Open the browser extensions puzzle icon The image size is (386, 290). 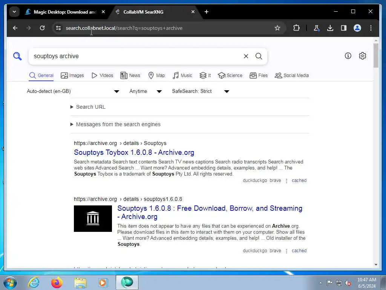pos(296,28)
